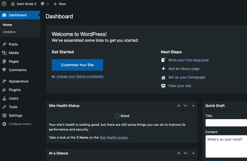This screenshot has width=247, height=161.
Task: Move Site Health Status widget down
Action: pyautogui.click(x=186, y=106)
